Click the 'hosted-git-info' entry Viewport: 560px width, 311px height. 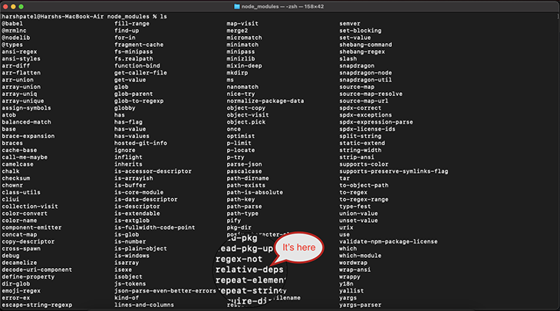tap(140, 144)
